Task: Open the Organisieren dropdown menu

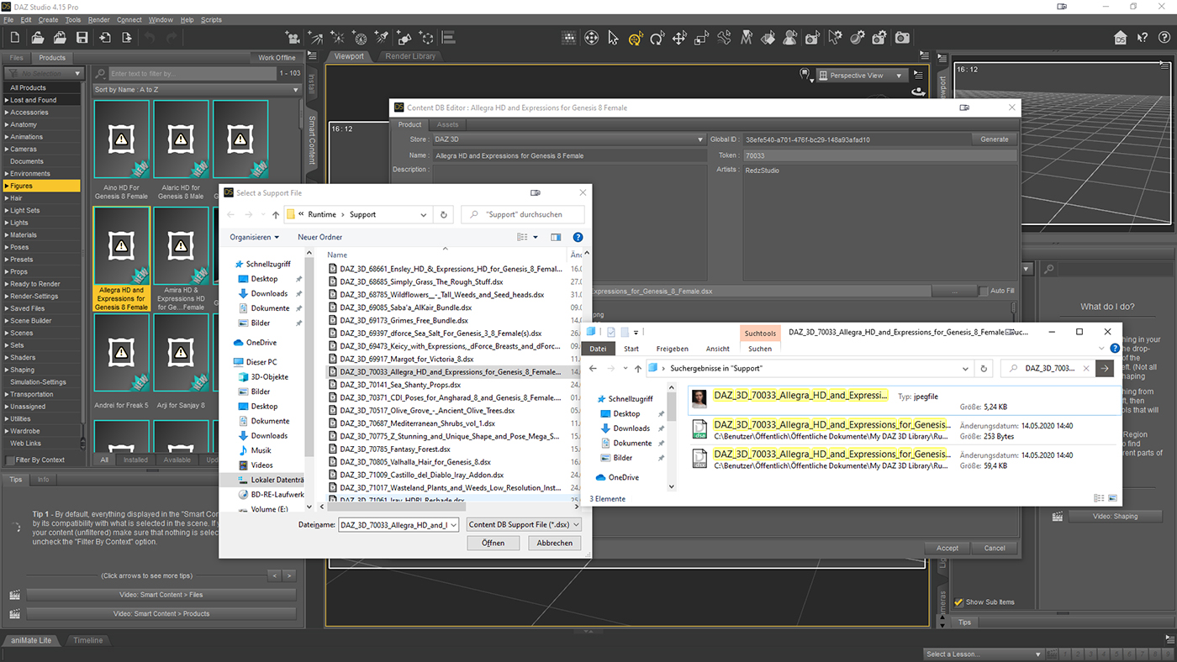Action: click(254, 237)
